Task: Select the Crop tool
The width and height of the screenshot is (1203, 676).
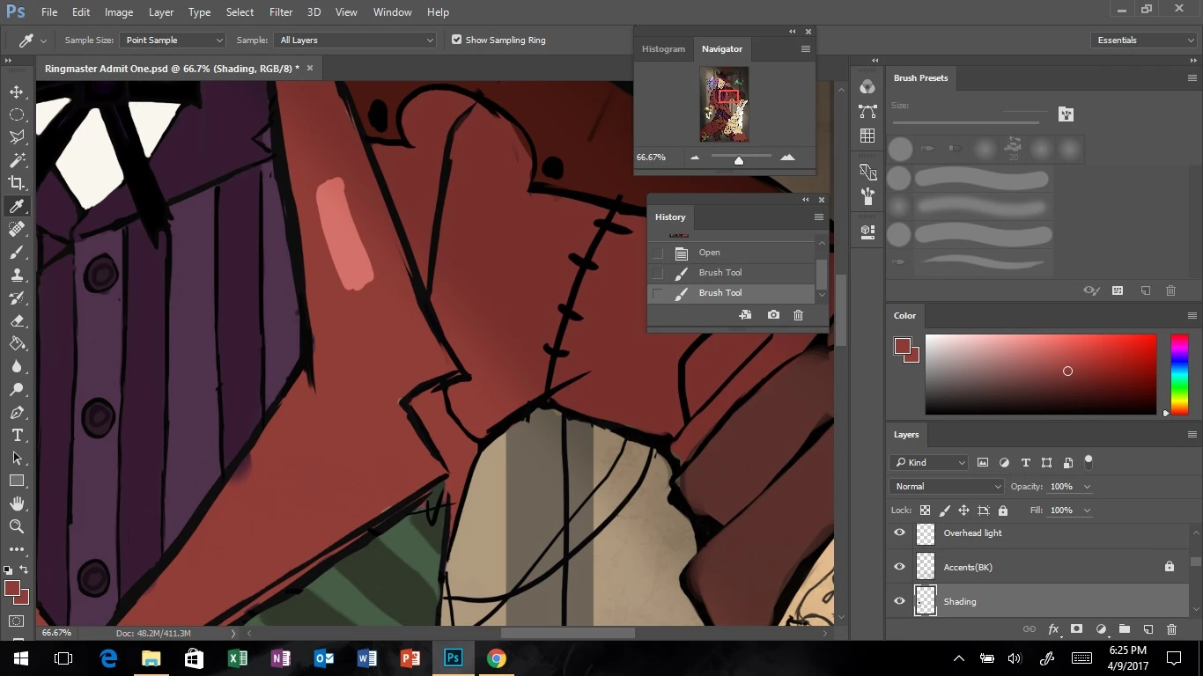Action: coord(17,183)
